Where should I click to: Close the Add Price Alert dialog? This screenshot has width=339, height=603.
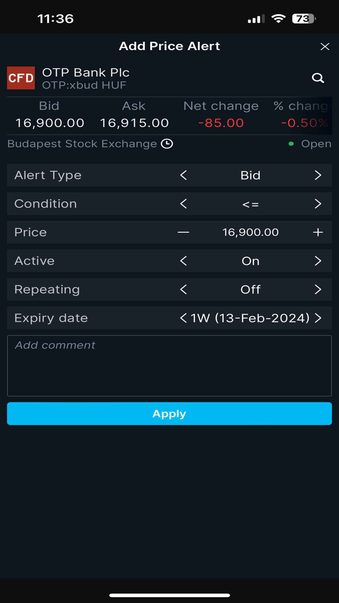(x=325, y=46)
